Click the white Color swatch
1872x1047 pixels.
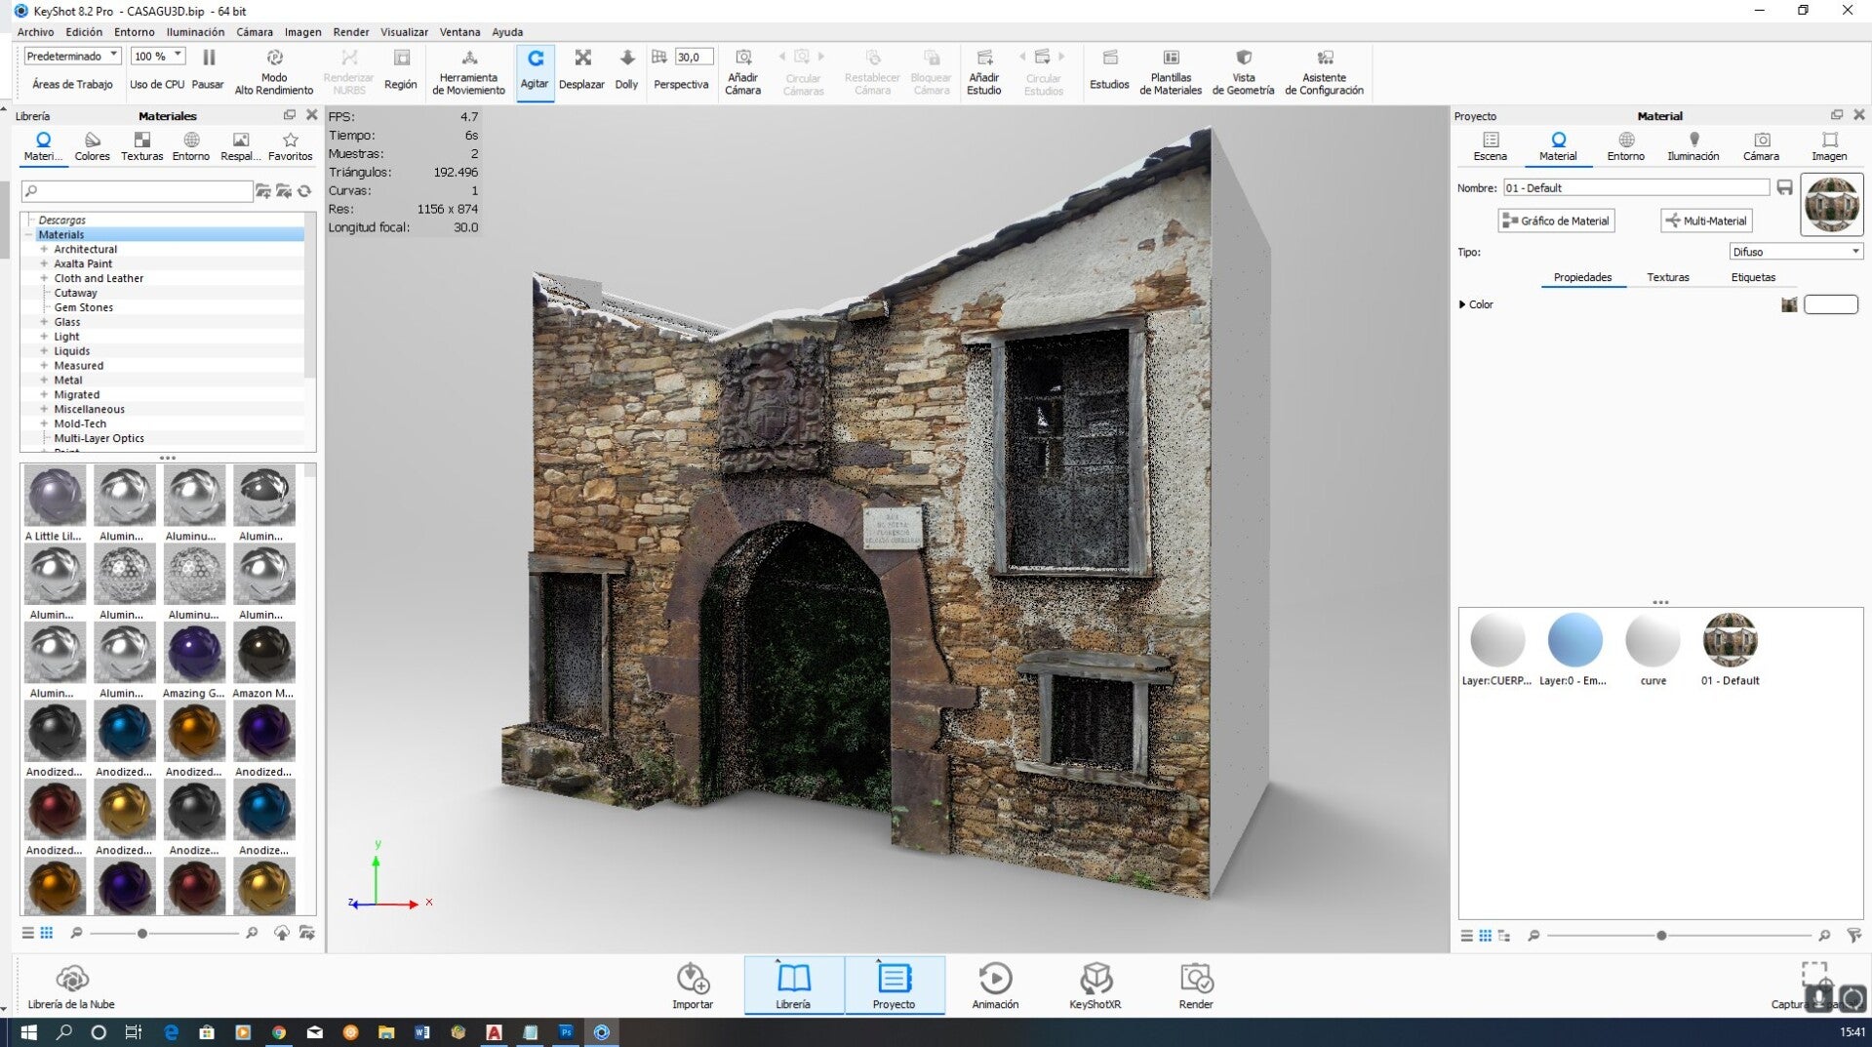(1830, 304)
